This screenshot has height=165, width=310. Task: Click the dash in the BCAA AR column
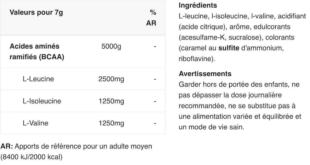coord(155,47)
